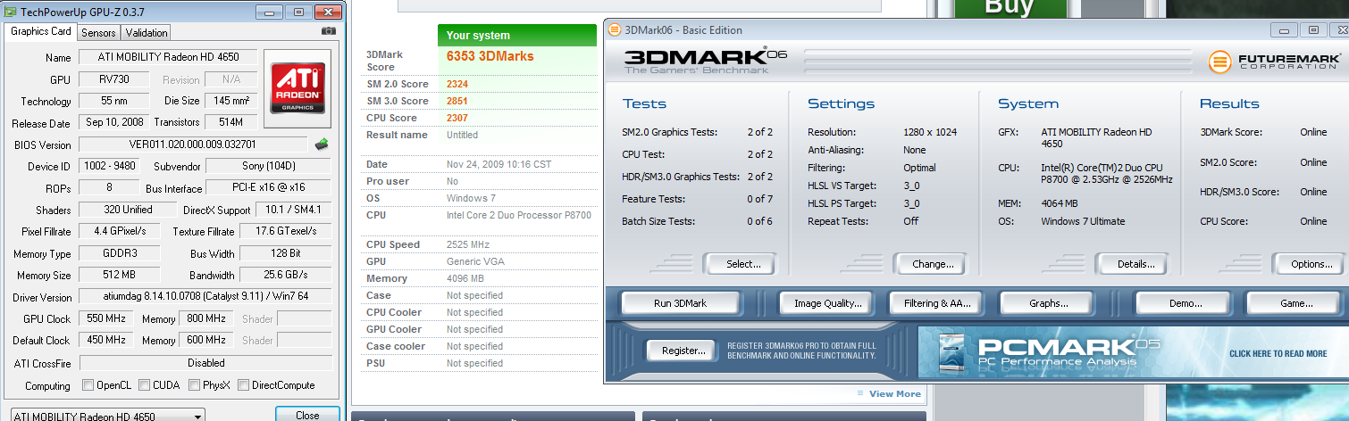Click the 3DMark06 title bar icon
Image resolution: width=1349 pixels, height=421 pixels.
(614, 29)
